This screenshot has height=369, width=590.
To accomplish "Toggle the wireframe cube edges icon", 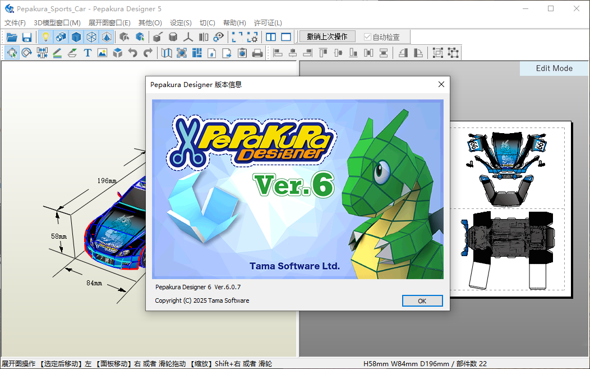I will click(91, 37).
